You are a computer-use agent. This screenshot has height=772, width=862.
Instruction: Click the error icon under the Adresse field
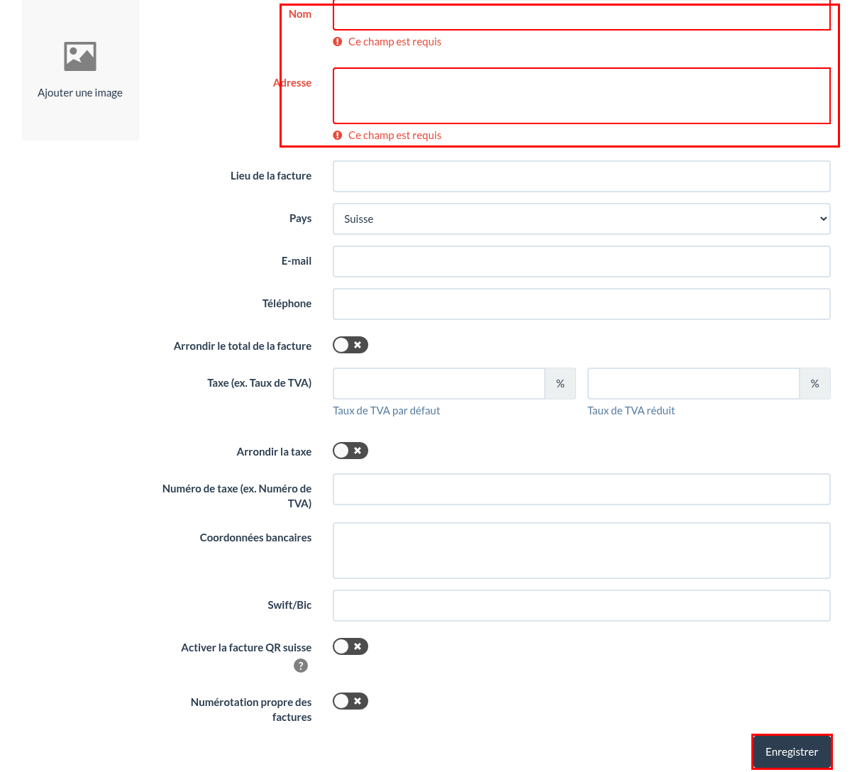pos(338,136)
